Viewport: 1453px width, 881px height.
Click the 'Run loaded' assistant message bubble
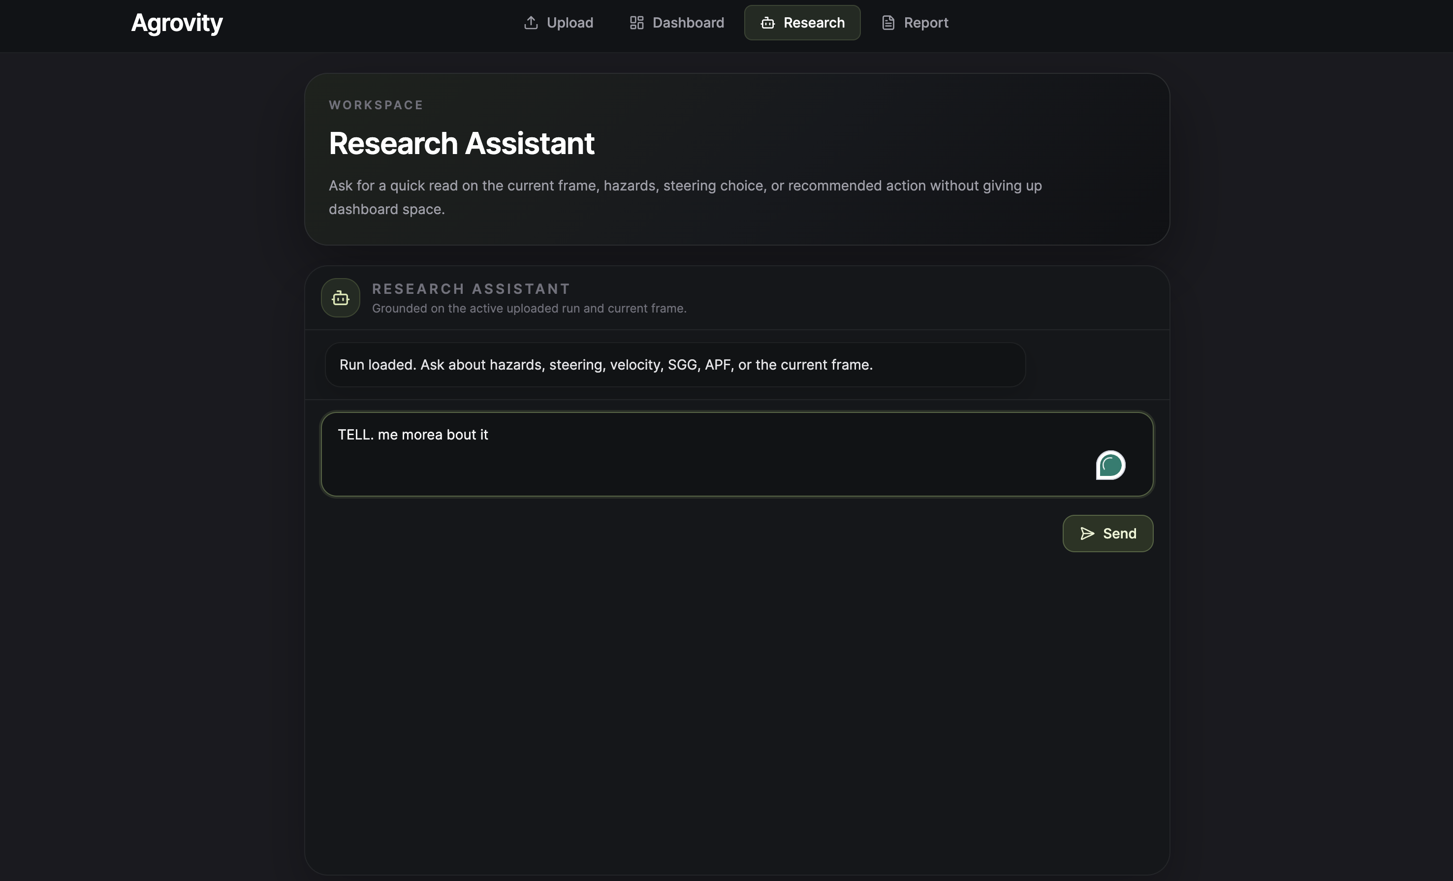click(x=675, y=364)
